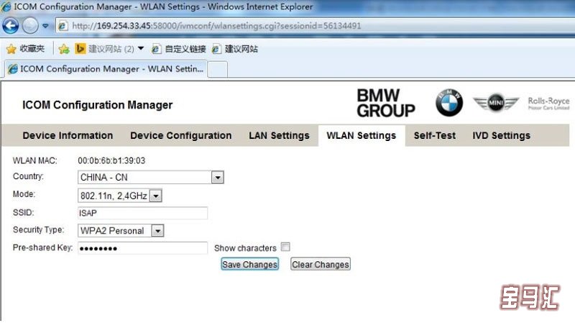Open the 自定义链接 favorites link
This screenshot has height=323, width=575.
point(178,49)
